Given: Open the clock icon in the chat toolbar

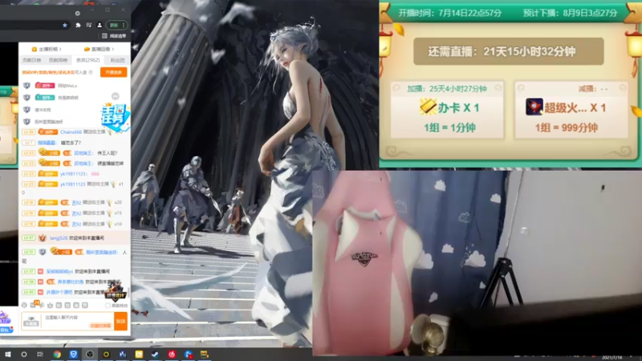Looking at the screenshot, I should click(x=24, y=306).
